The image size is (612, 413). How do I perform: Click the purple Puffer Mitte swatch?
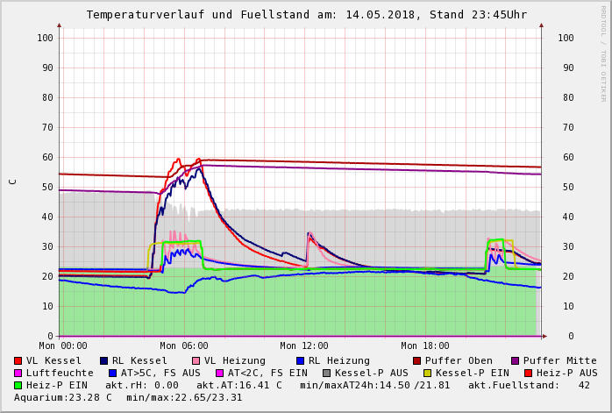[516, 360]
